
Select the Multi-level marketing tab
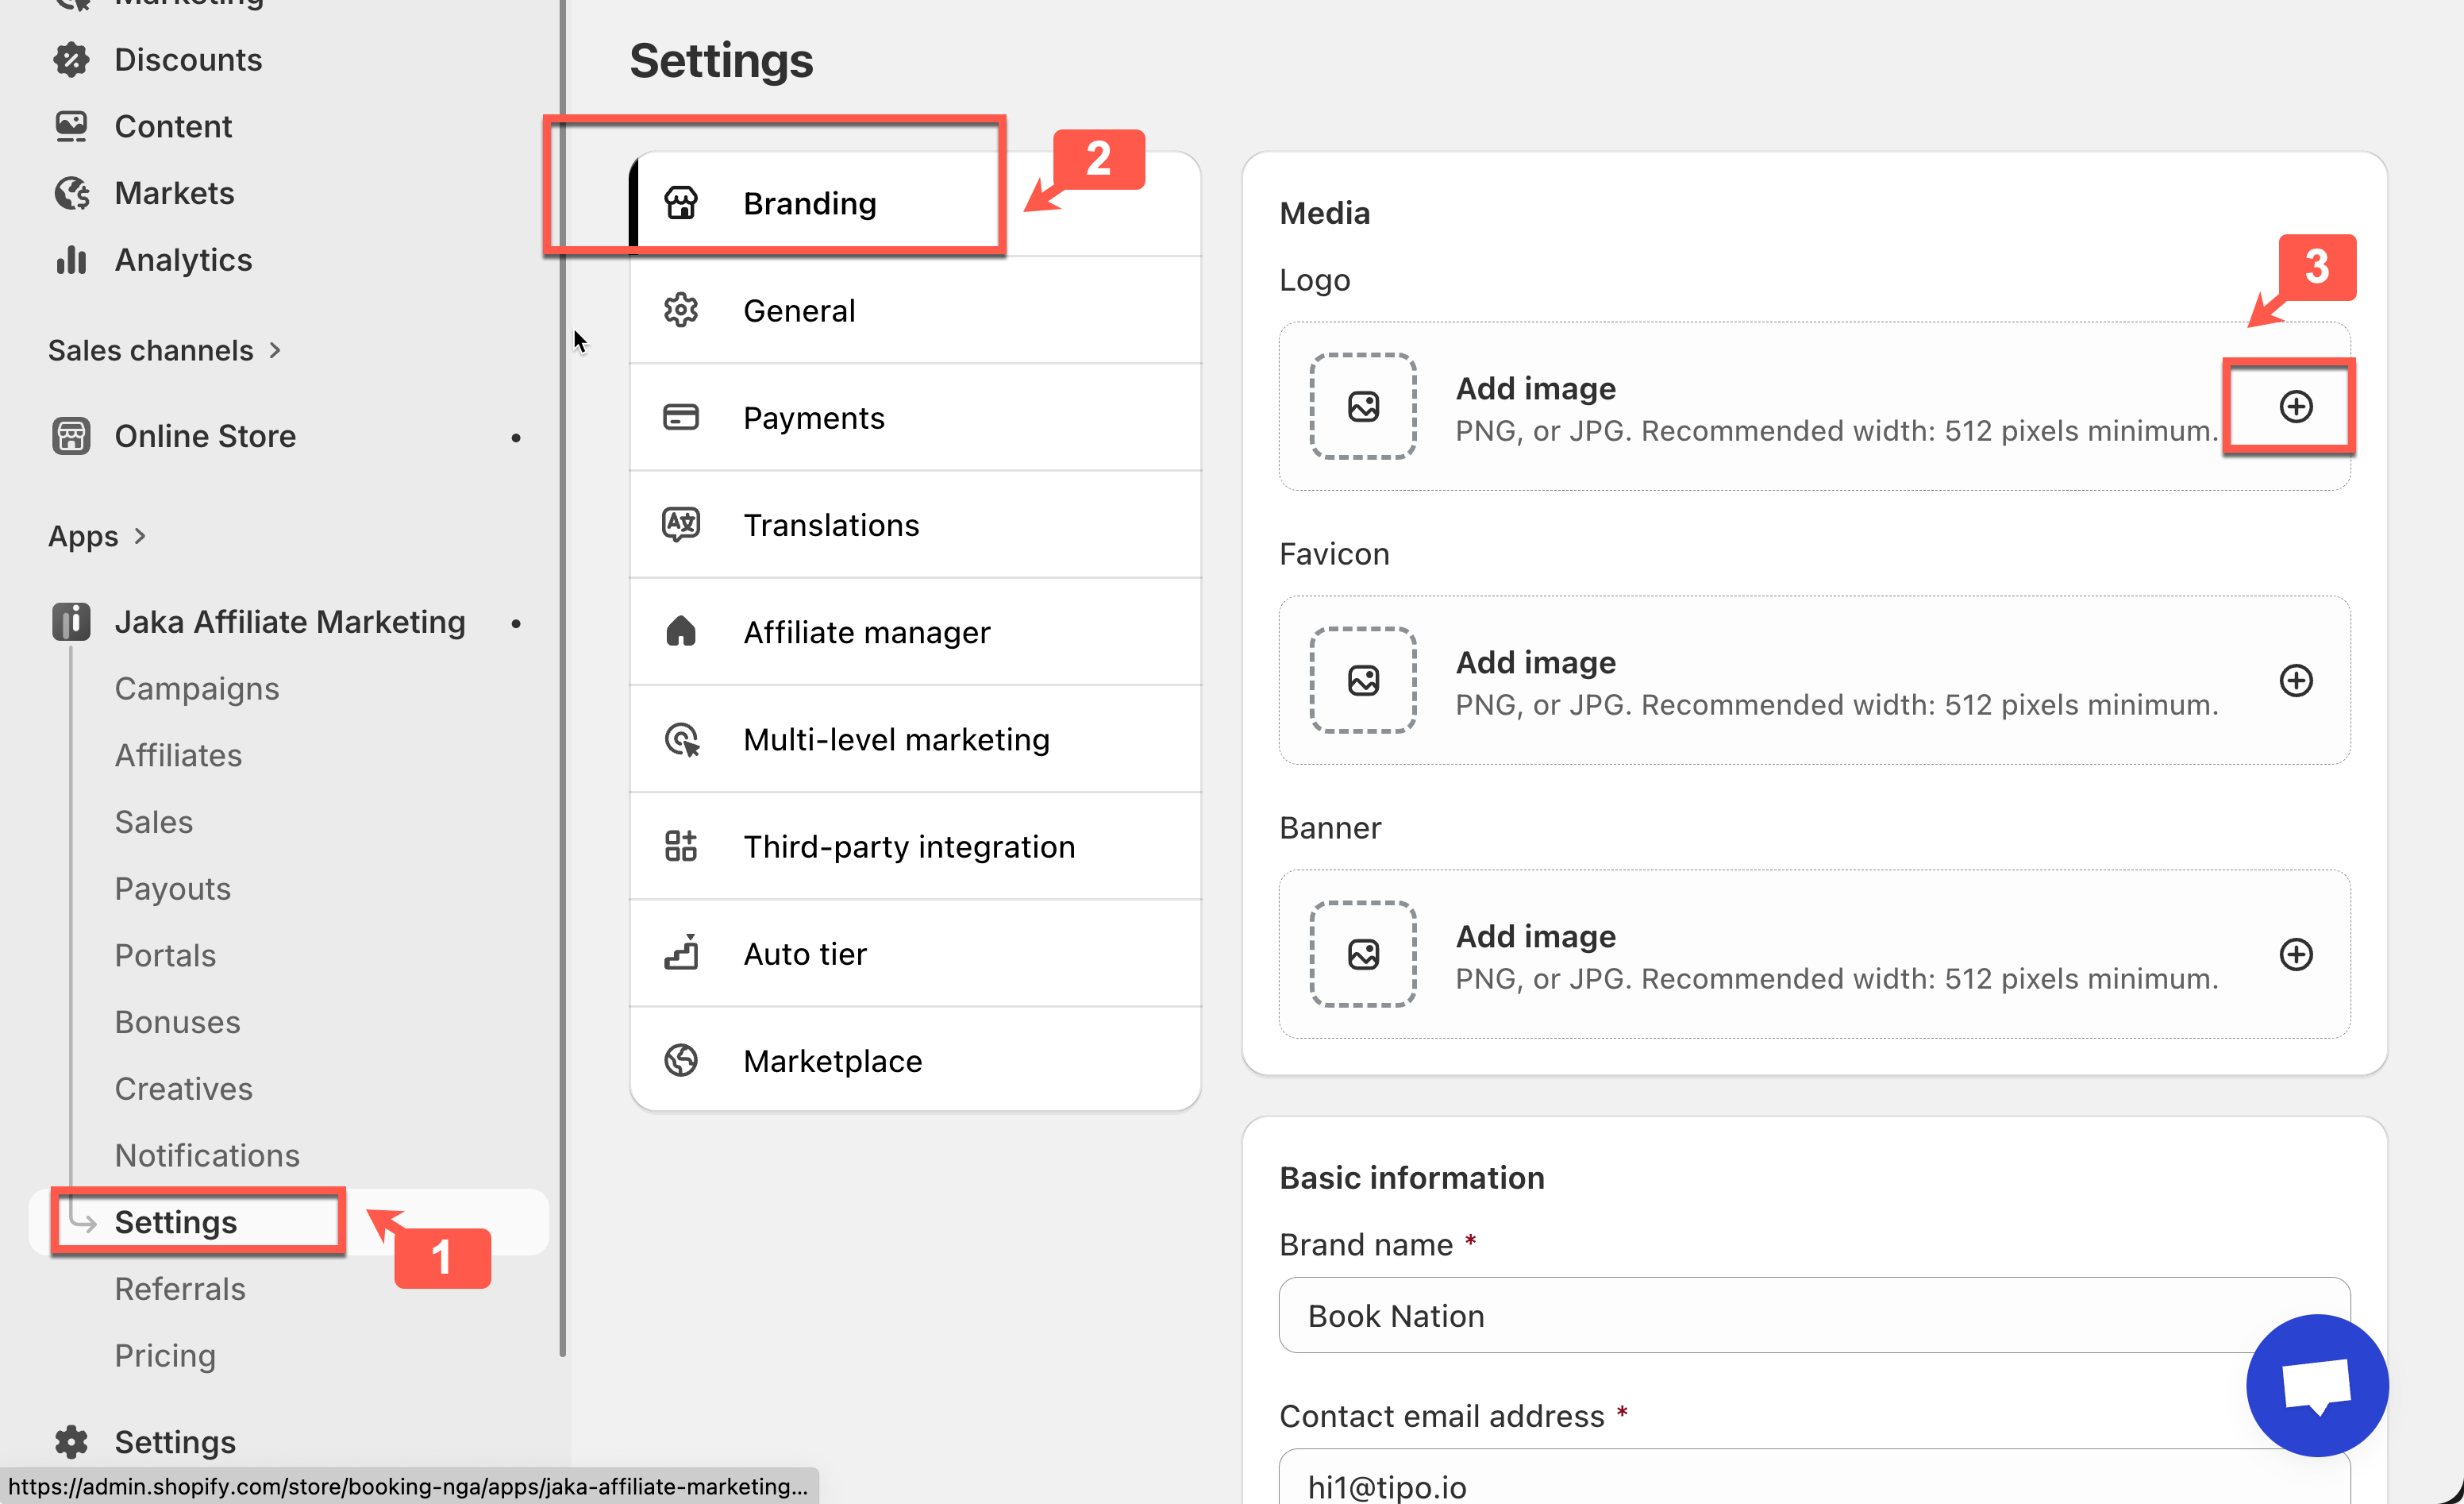[895, 739]
